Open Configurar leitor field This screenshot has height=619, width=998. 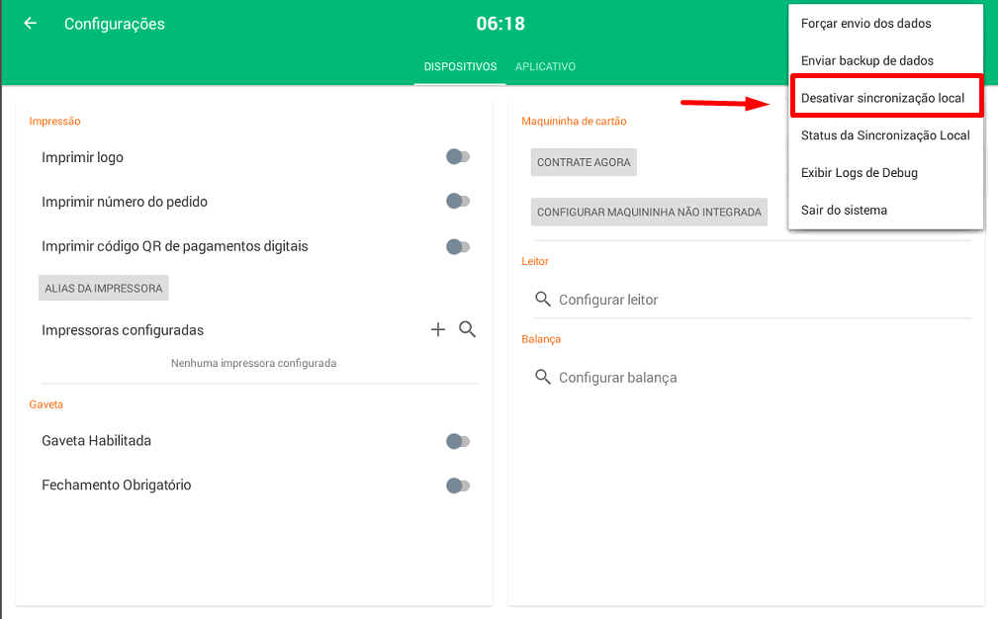tap(753, 299)
